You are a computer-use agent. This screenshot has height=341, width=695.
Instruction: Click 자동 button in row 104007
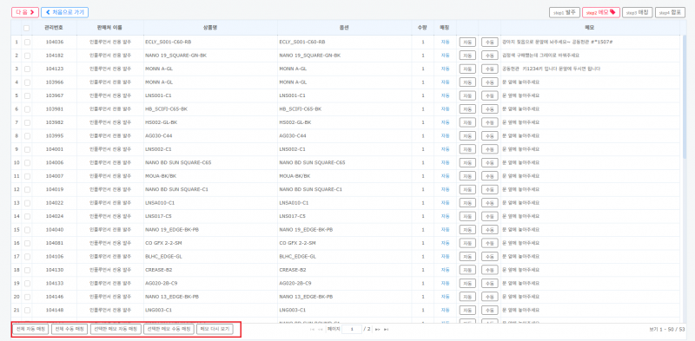[467, 176]
